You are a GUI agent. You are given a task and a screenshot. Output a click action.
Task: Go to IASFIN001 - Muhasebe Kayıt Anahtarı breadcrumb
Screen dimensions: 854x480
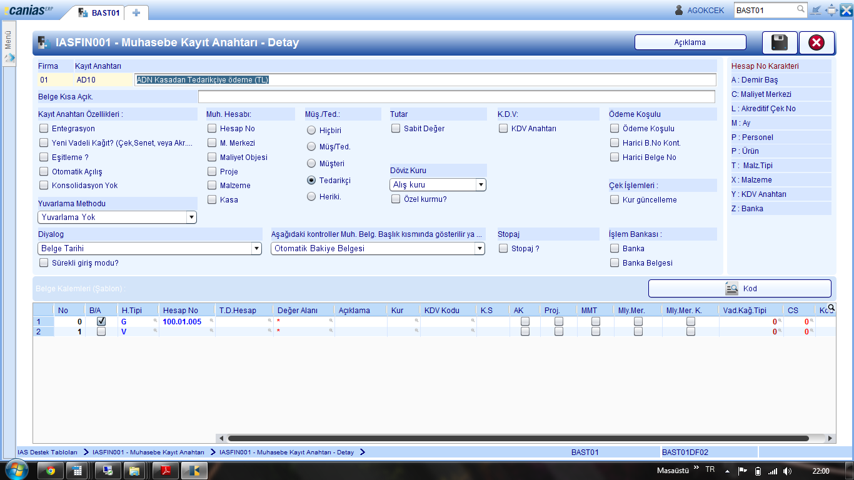[148, 452]
